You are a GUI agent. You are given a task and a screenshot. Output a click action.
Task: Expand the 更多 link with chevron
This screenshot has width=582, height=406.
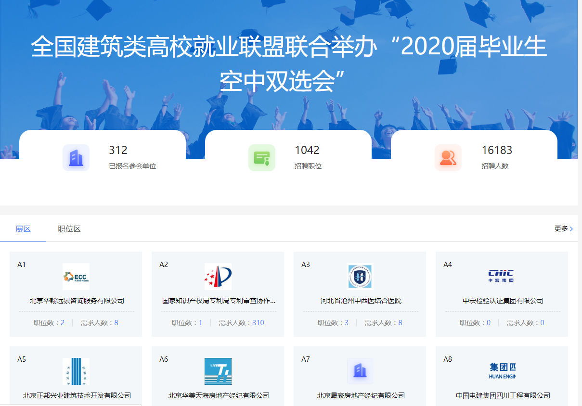tap(563, 228)
